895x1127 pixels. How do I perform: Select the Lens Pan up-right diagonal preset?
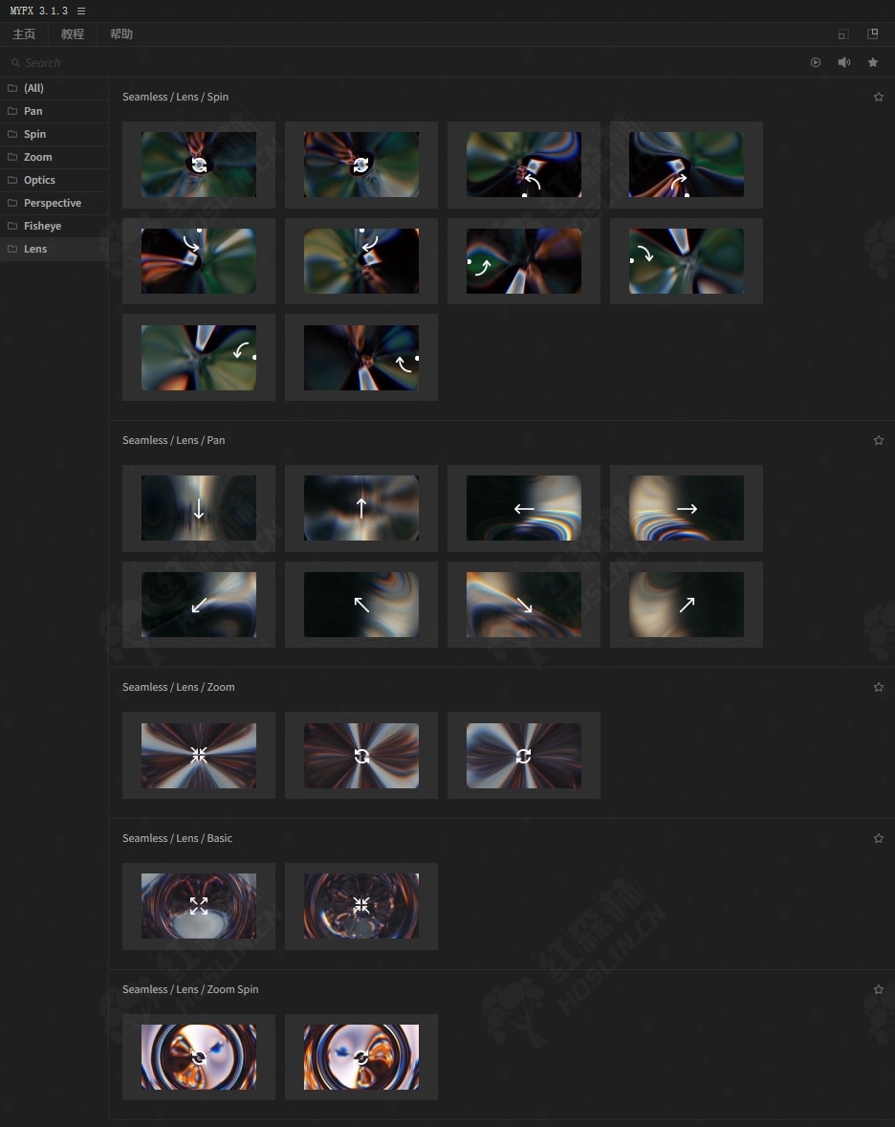tap(686, 605)
